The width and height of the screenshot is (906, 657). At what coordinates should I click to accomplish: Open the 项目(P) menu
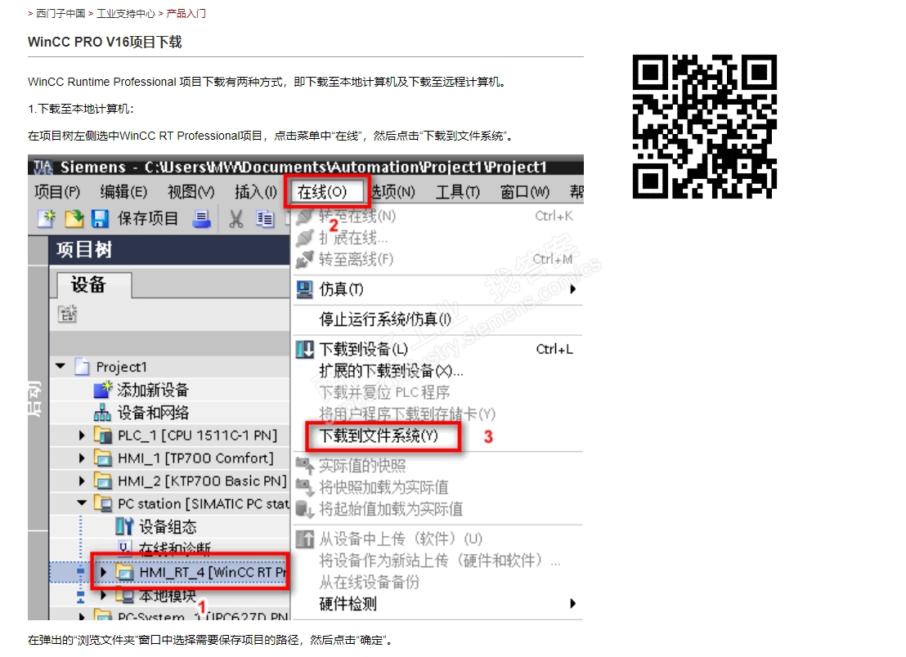57,192
